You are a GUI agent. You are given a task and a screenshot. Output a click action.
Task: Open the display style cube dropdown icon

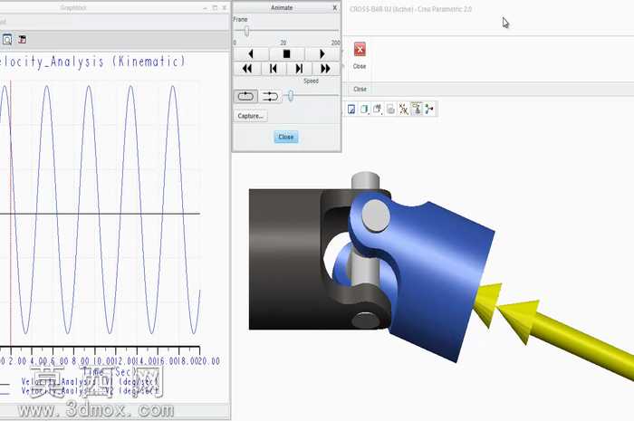(x=364, y=109)
